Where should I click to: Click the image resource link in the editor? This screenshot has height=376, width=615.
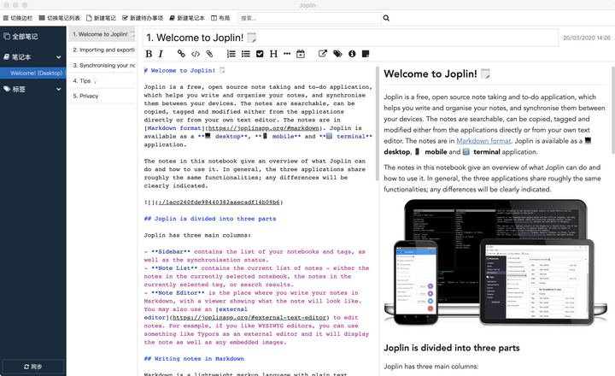click(220, 203)
